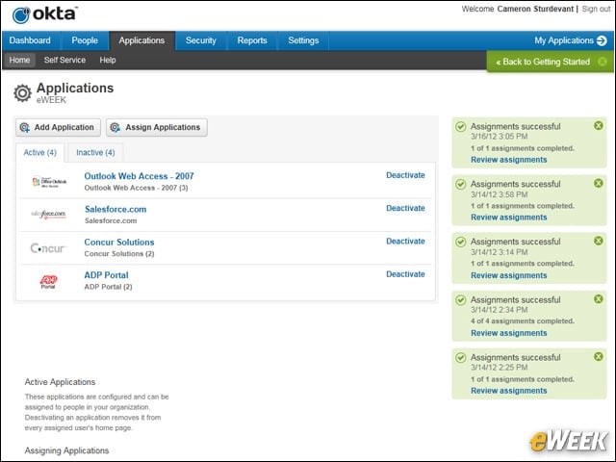Open Outlook Web Access - 2007 link
The width and height of the screenshot is (616, 462).
139,176
